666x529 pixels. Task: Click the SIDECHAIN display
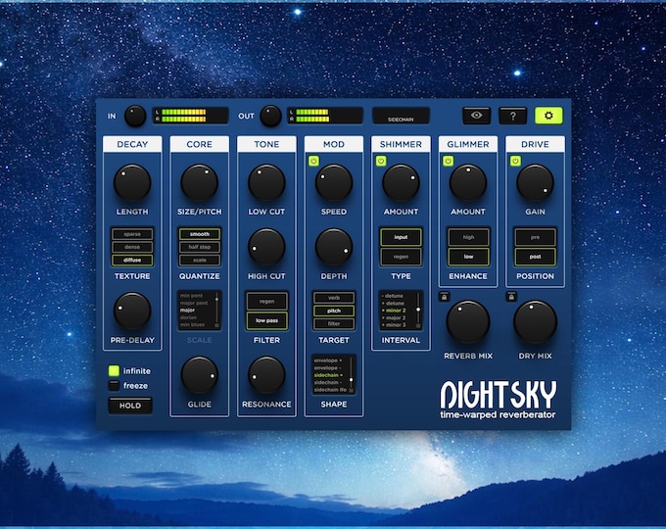tap(401, 116)
